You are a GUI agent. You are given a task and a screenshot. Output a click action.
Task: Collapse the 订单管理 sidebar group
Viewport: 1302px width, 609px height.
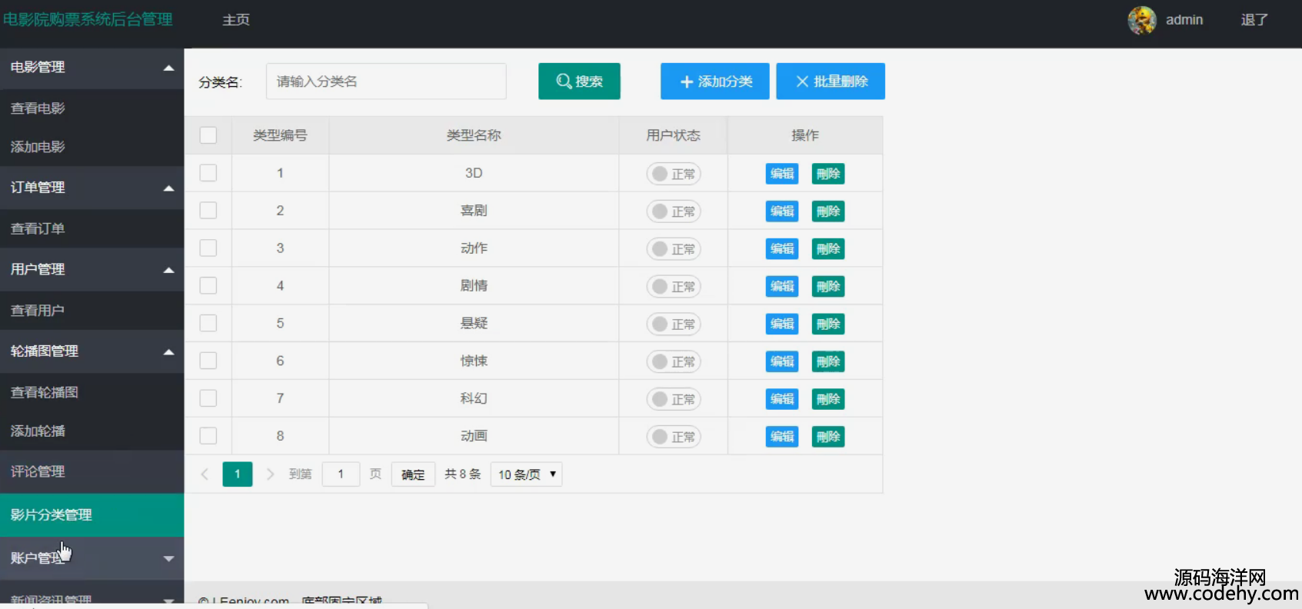pyautogui.click(x=92, y=188)
